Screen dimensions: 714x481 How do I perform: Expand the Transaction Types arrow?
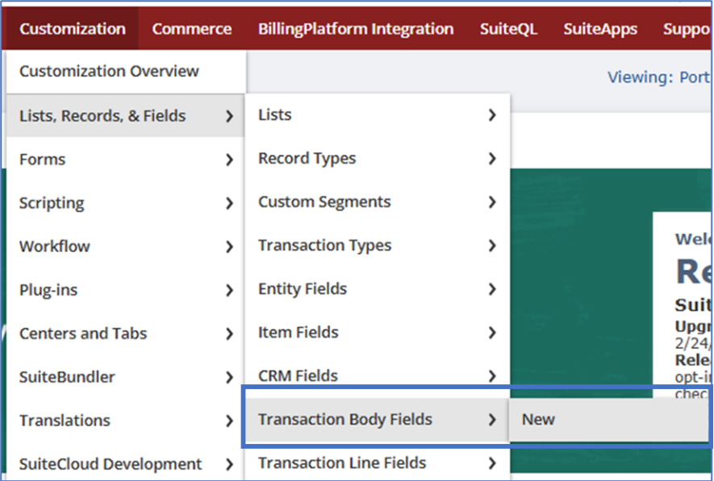click(492, 246)
